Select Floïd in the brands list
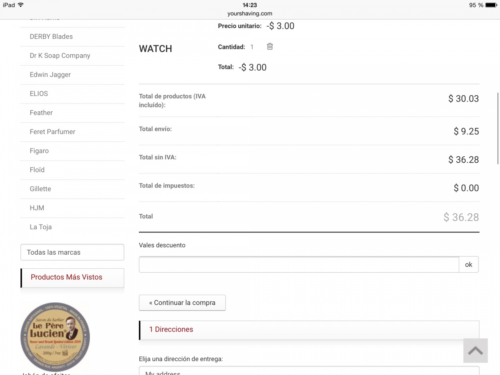 click(37, 170)
